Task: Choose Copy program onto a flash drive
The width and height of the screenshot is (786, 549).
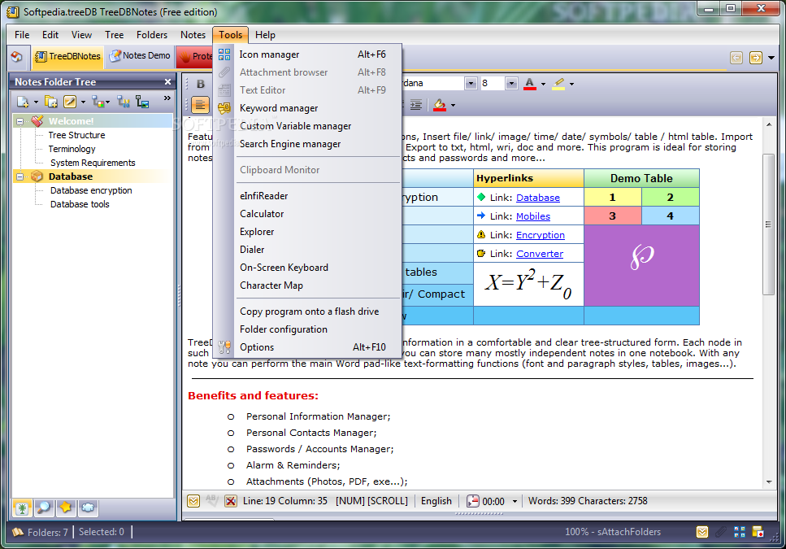Action: pos(310,312)
